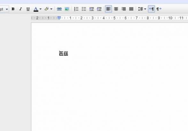Click the indent marker on the ruler

pos(59,18)
